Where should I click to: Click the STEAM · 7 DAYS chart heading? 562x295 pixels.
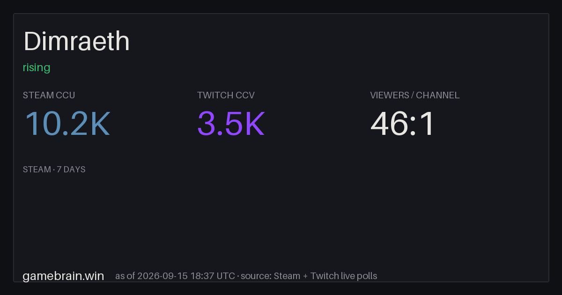54,170
